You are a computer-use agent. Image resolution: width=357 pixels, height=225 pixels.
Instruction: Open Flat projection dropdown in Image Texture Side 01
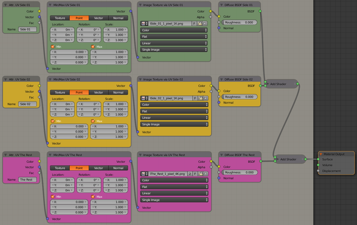[x=174, y=36]
